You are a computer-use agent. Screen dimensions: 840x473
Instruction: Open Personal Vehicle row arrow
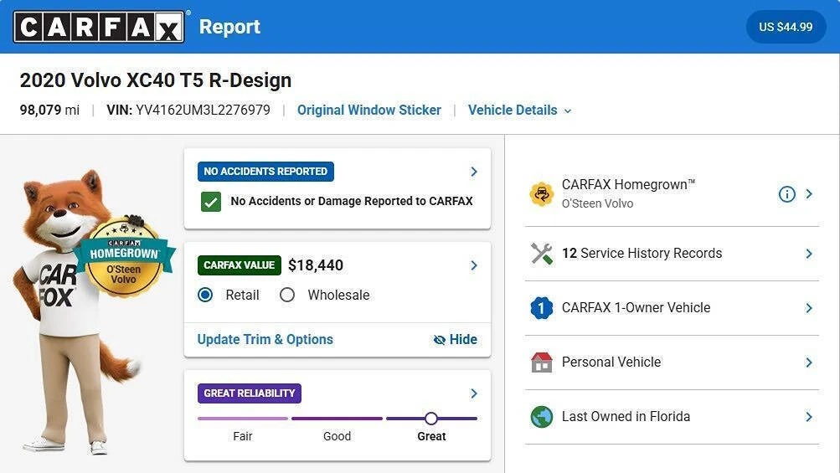810,362
